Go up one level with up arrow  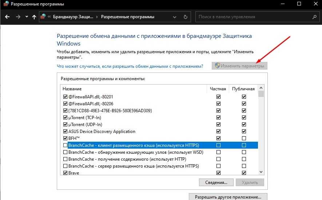[34, 17]
